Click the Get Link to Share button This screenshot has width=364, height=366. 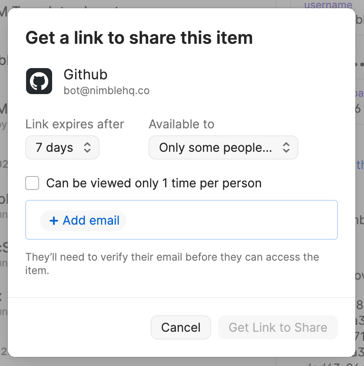(278, 327)
